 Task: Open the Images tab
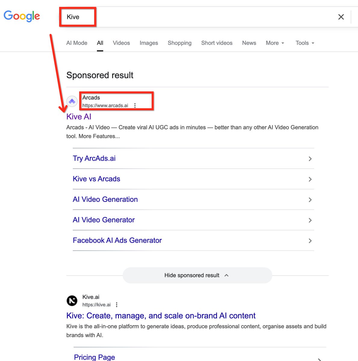[x=149, y=43]
